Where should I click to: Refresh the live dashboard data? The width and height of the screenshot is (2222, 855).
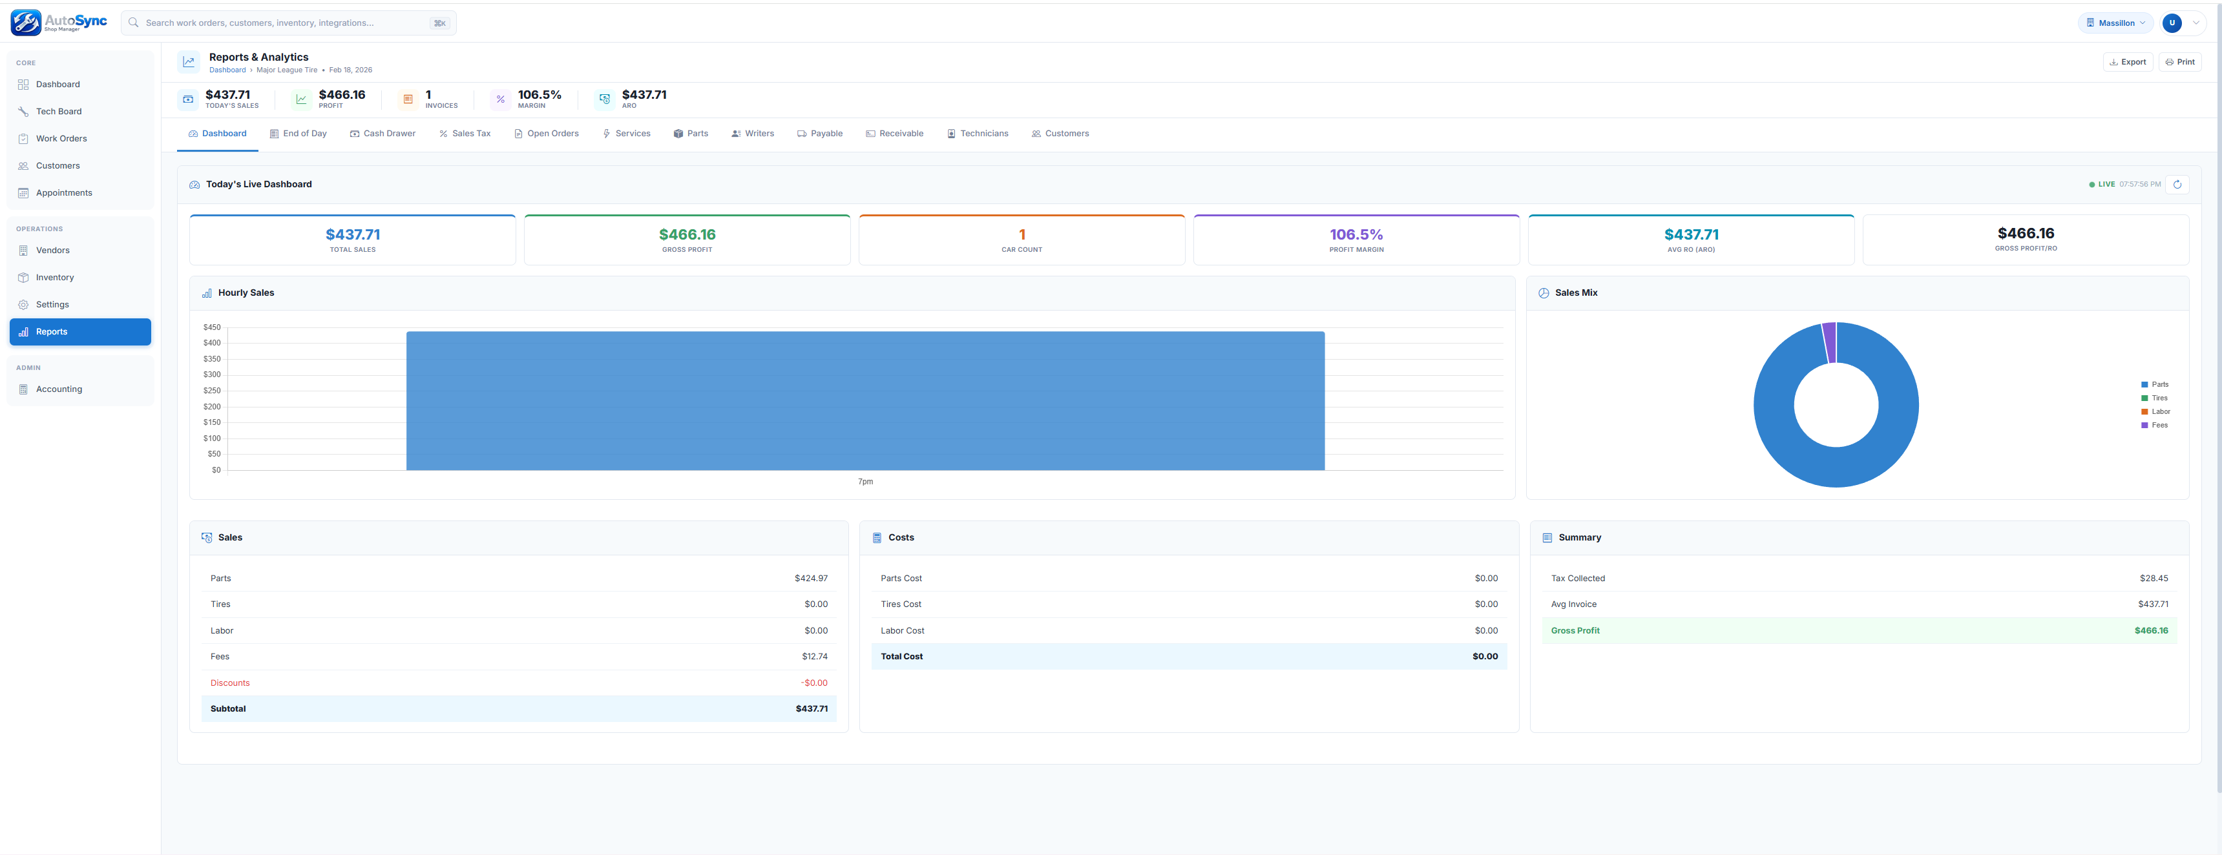click(2178, 183)
